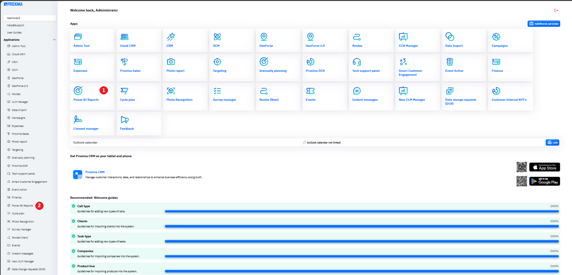
Task: Click the Additional servicies button
Action: [x=544, y=24]
